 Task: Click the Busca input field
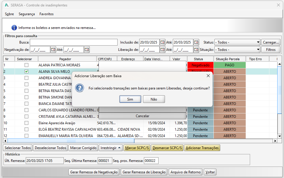74,42
